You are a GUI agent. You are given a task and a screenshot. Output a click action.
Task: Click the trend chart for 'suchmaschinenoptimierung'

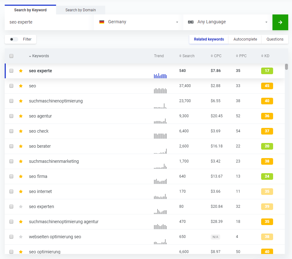coord(160,105)
